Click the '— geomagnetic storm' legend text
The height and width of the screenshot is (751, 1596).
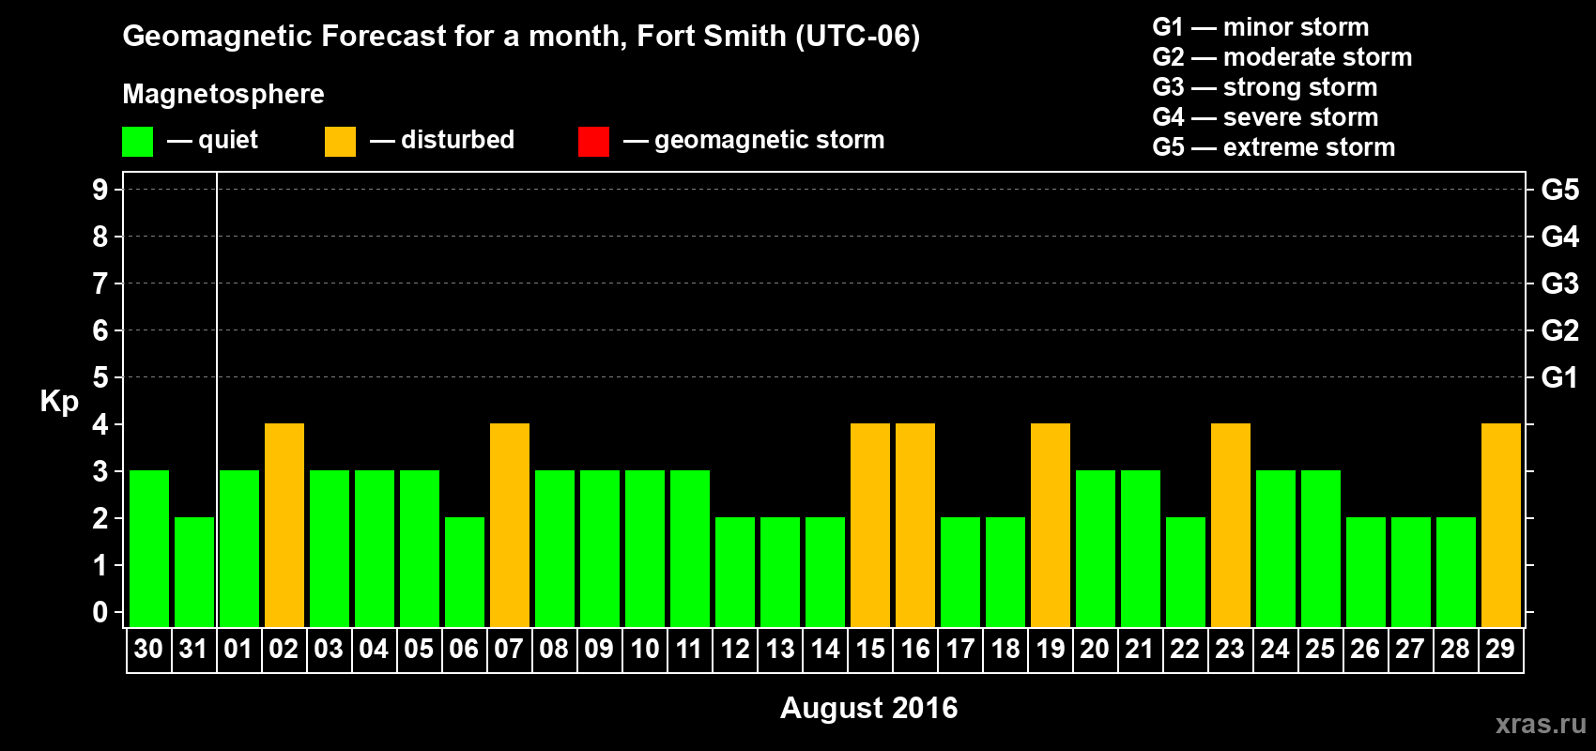pyautogui.click(x=754, y=141)
